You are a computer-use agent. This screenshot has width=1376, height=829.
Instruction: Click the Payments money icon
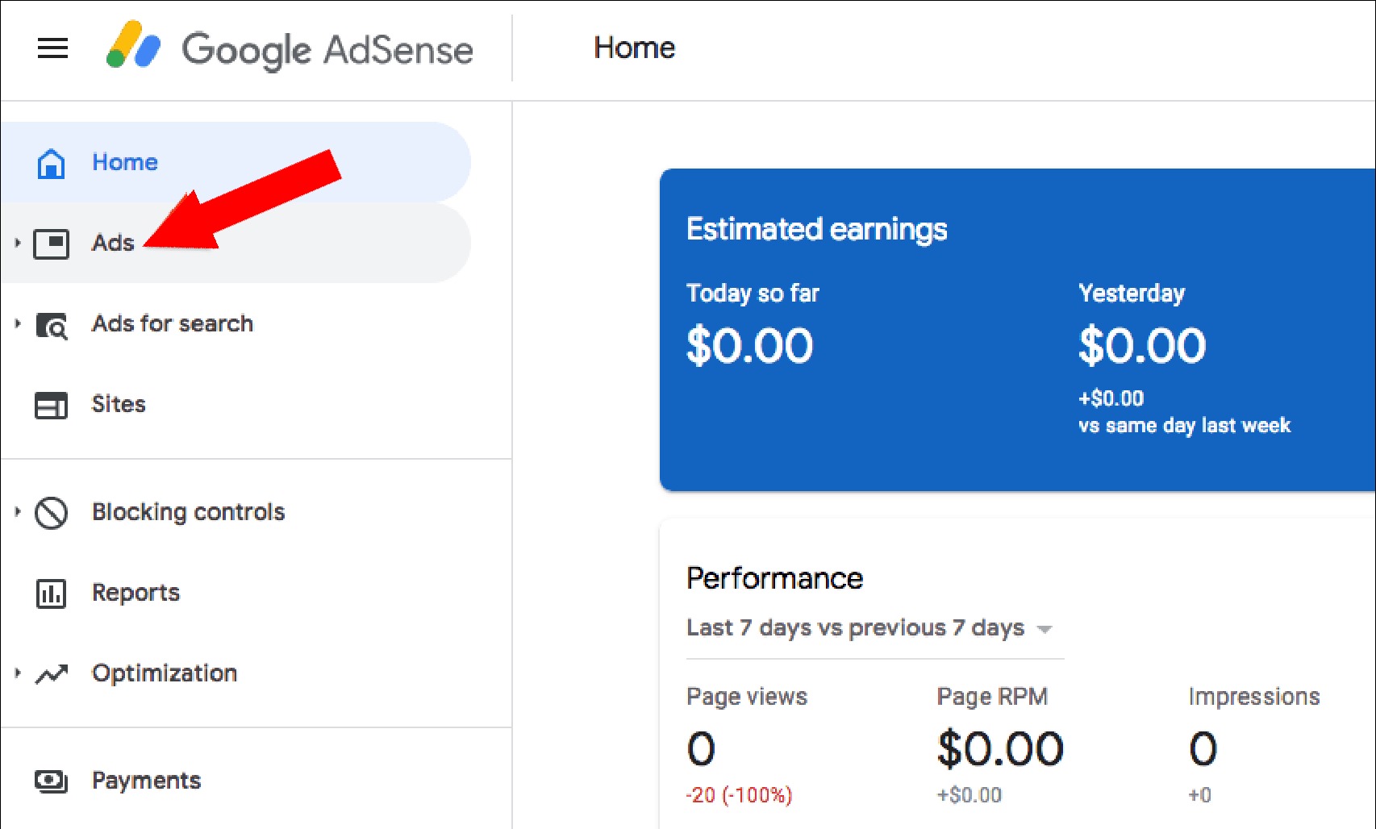[51, 781]
